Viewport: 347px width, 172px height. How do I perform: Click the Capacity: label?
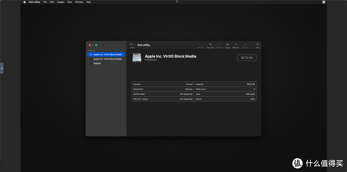[x=200, y=84]
